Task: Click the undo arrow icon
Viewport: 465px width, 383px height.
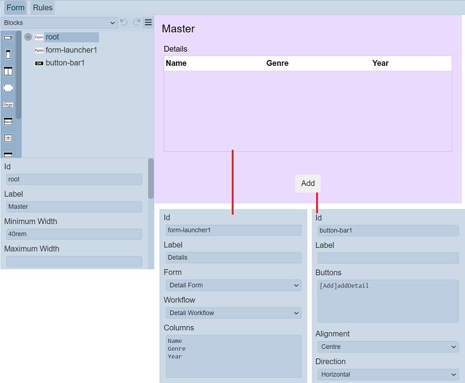Action: tap(124, 23)
